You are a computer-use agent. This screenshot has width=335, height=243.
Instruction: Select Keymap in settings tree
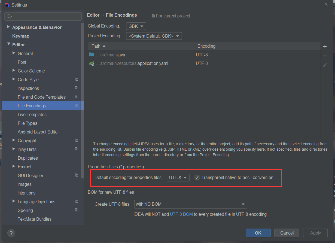click(x=21, y=36)
